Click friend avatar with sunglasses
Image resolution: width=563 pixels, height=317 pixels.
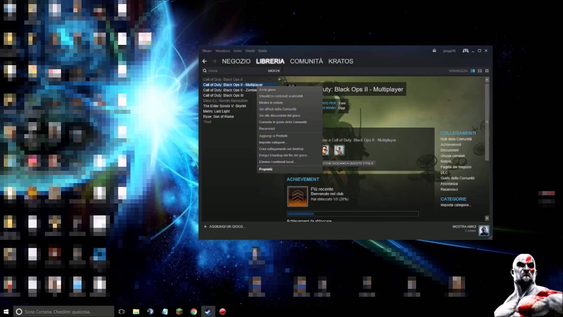click(325, 150)
